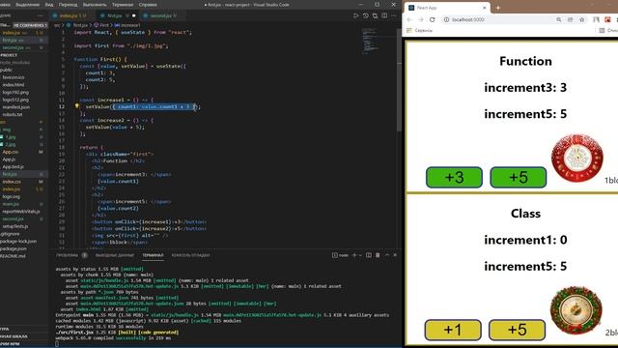The image size is (618, 348).
Task: Click the wreath image in Class block
Action: [x=576, y=310]
